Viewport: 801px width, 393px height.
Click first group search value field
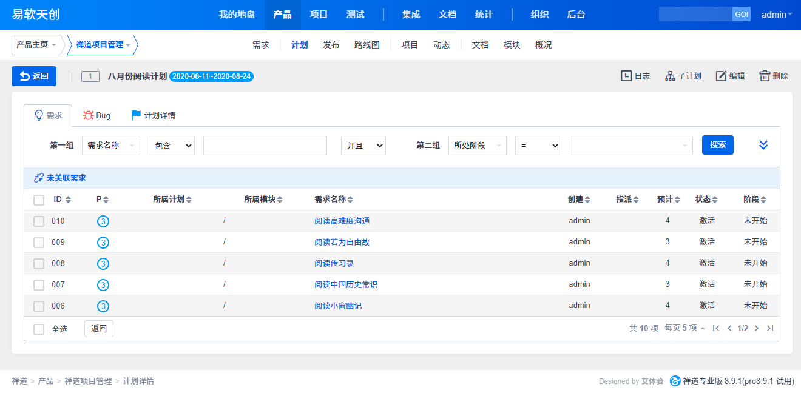(265, 146)
